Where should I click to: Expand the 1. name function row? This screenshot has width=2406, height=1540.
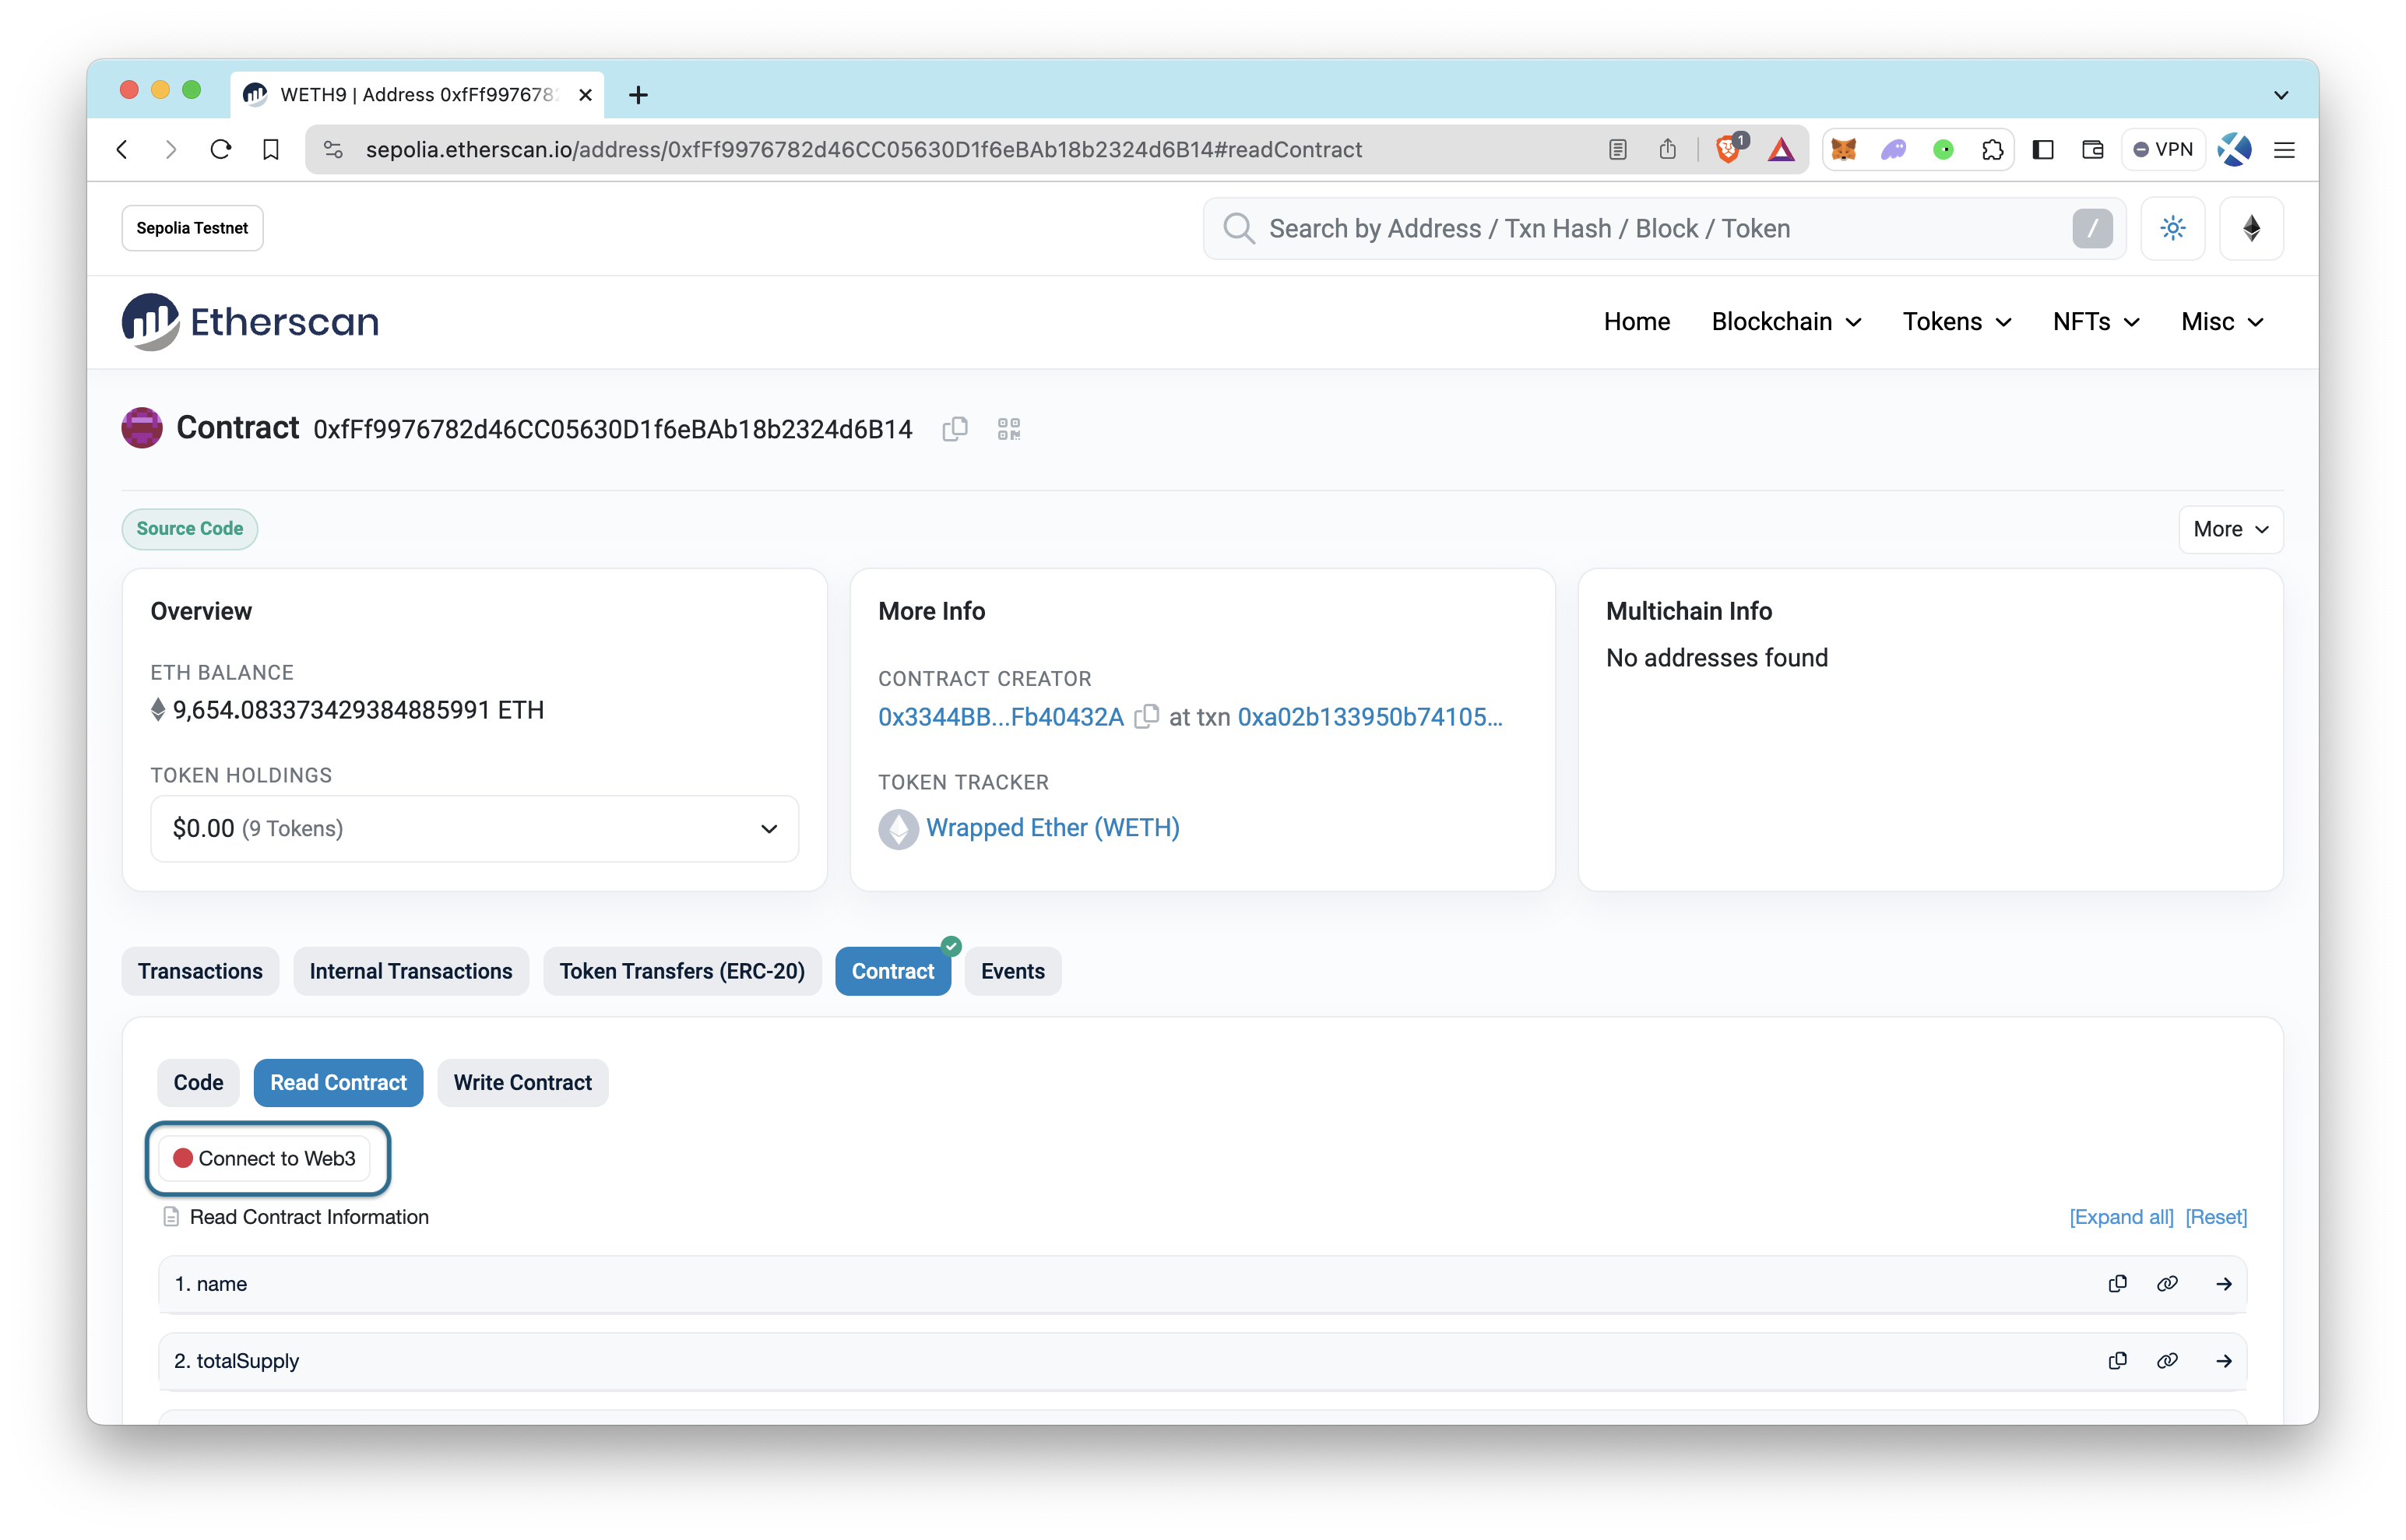(x=1202, y=1284)
